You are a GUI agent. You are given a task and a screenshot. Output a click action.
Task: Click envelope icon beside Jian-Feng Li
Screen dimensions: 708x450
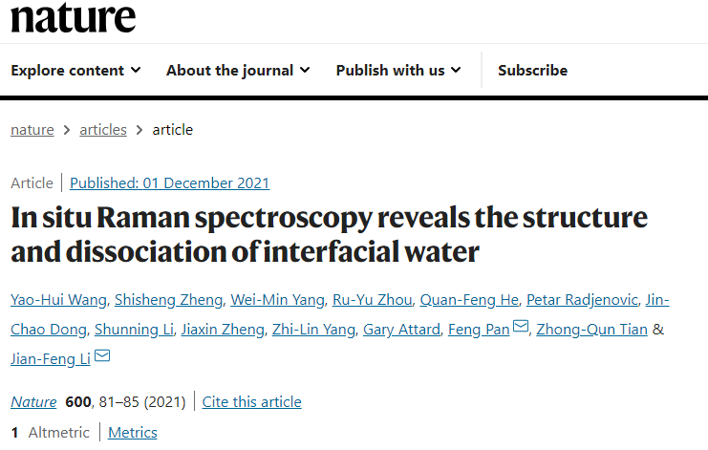click(x=102, y=355)
